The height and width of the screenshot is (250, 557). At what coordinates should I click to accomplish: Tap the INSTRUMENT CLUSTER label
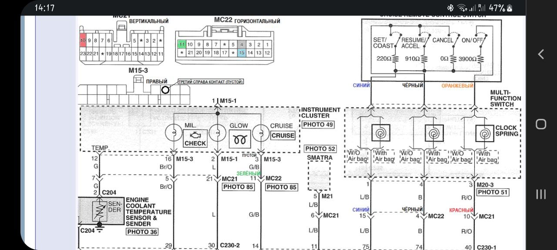coord(321,113)
